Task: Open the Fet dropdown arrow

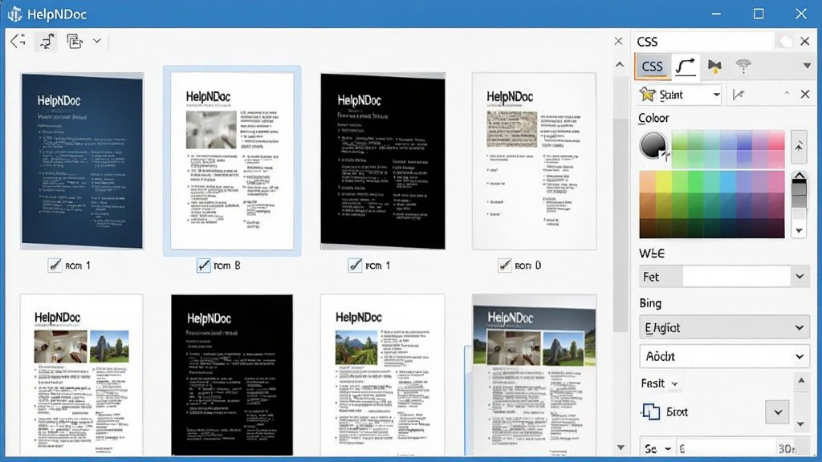Action: 800,276
